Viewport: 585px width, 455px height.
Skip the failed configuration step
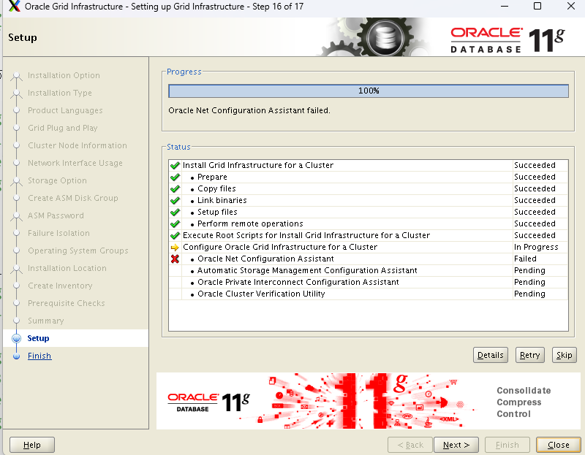point(564,355)
